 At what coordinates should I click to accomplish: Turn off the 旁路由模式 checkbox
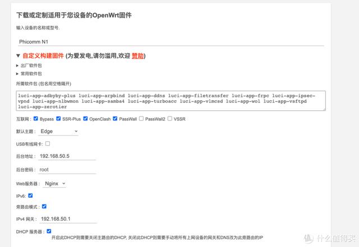click(x=44, y=207)
